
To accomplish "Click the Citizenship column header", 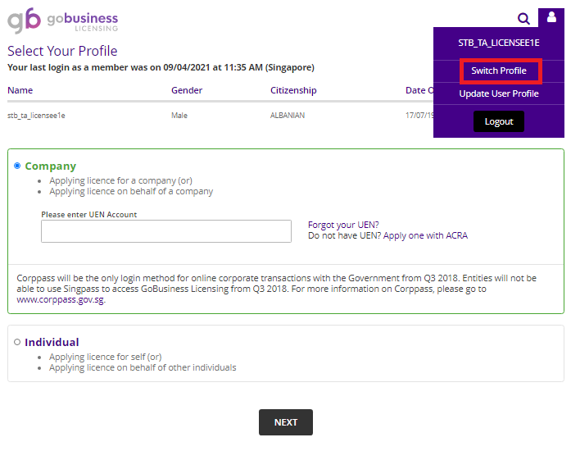I will (x=293, y=90).
